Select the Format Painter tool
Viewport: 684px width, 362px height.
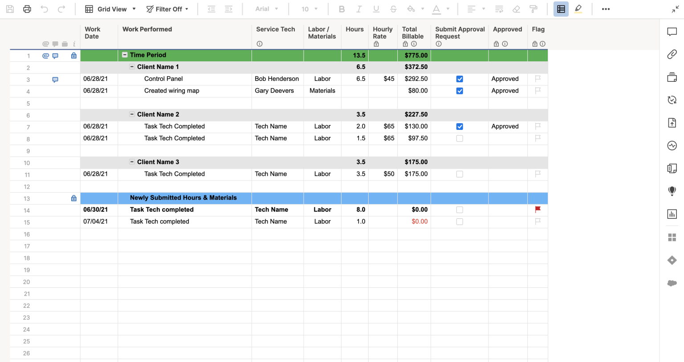(533, 9)
